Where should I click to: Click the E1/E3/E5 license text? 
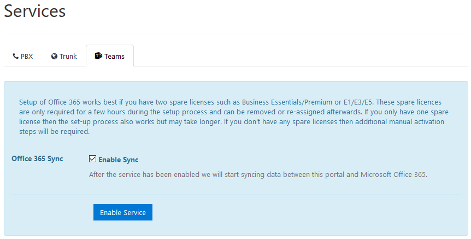(350, 102)
